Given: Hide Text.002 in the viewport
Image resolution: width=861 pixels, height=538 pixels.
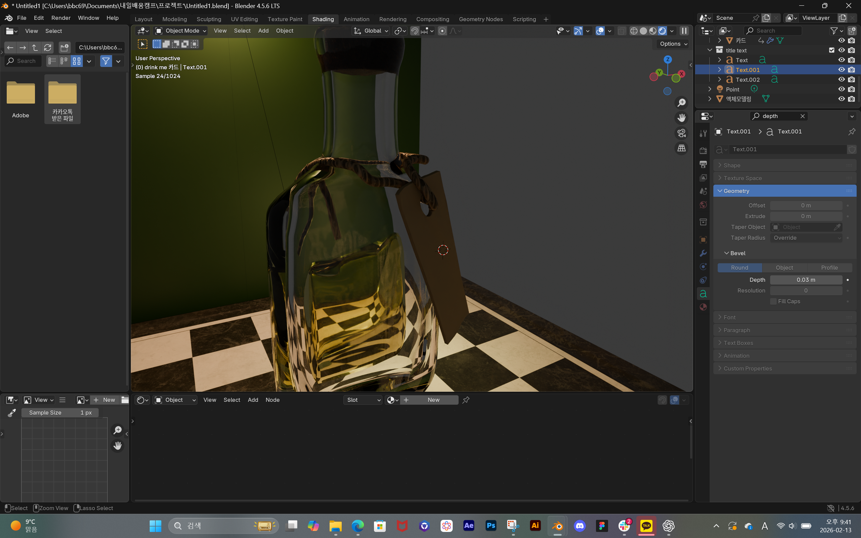Looking at the screenshot, I should [x=841, y=79].
